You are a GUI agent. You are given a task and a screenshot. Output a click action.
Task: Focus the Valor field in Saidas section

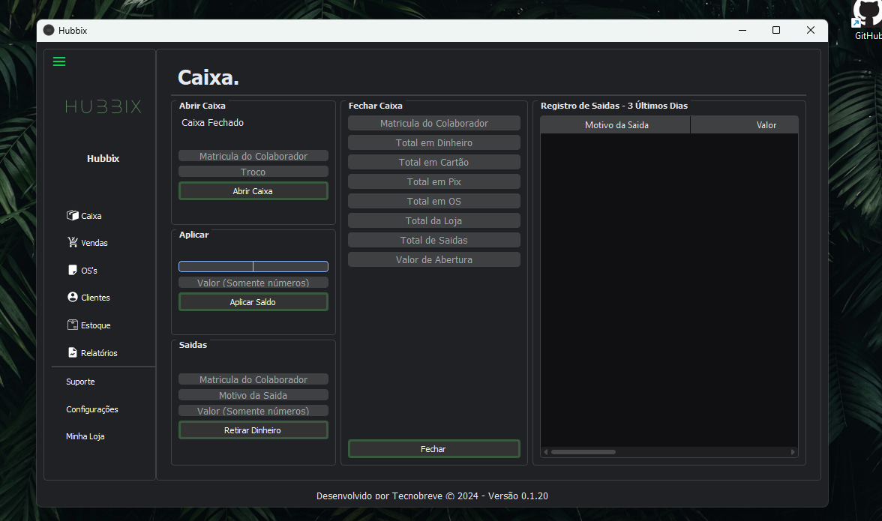[x=253, y=411]
